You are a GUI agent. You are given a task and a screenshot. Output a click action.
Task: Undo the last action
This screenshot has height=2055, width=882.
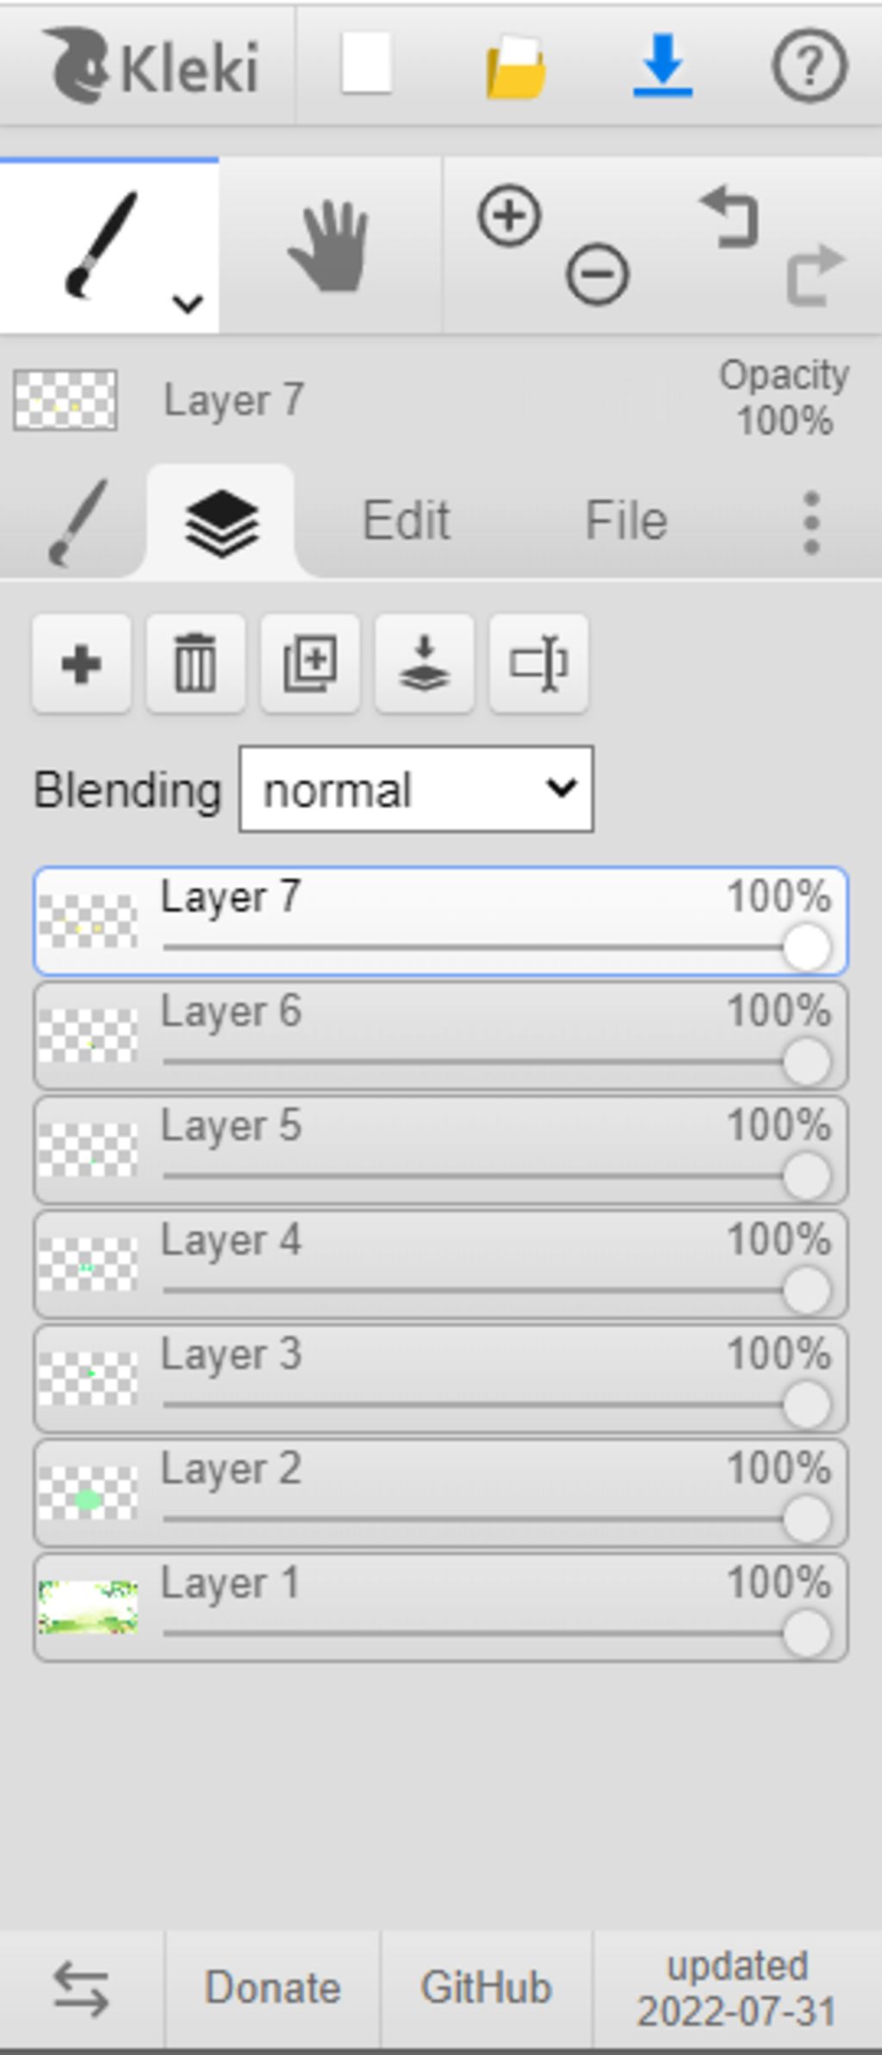(730, 217)
